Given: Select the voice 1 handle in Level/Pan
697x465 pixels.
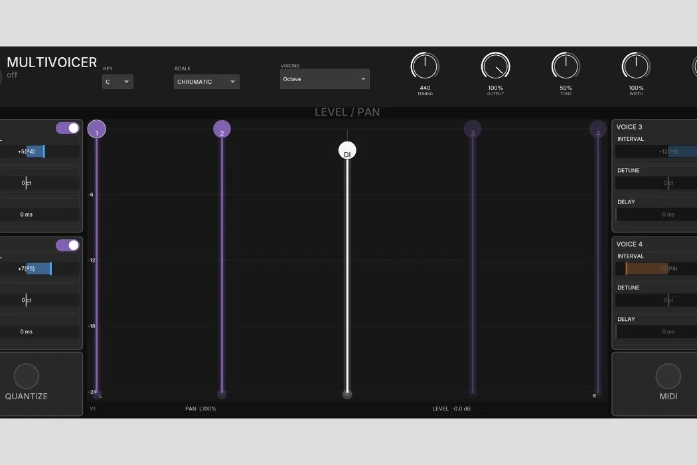Looking at the screenshot, I should (97, 130).
